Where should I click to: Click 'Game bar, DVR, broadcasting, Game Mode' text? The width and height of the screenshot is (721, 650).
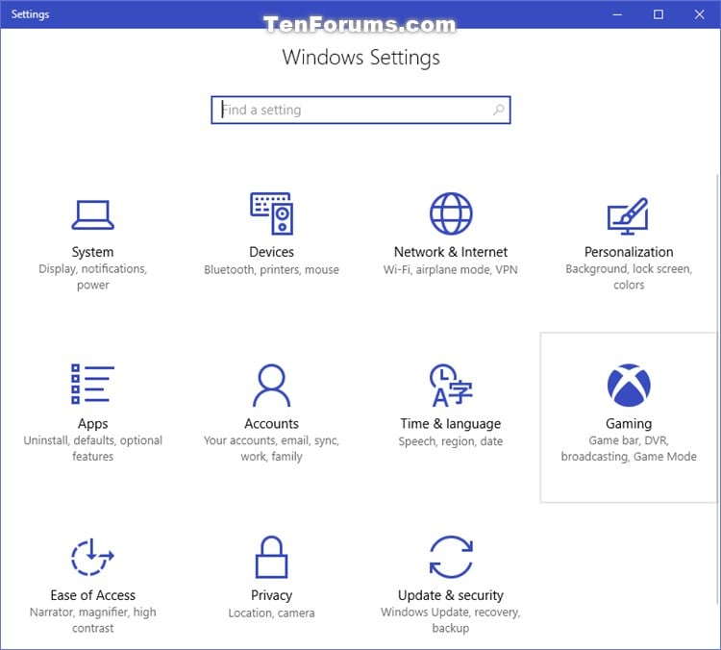629,448
